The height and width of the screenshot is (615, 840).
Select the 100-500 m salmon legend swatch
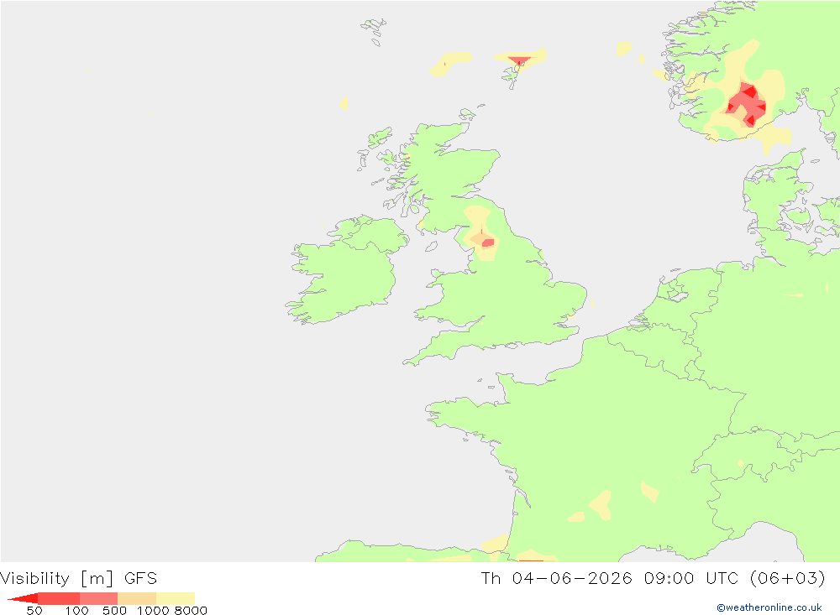point(98,598)
